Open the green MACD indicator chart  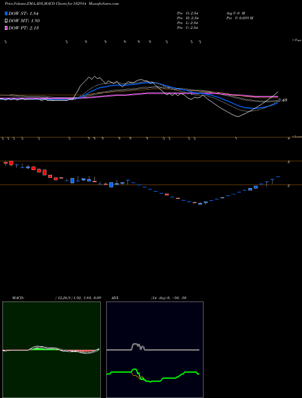point(51,350)
